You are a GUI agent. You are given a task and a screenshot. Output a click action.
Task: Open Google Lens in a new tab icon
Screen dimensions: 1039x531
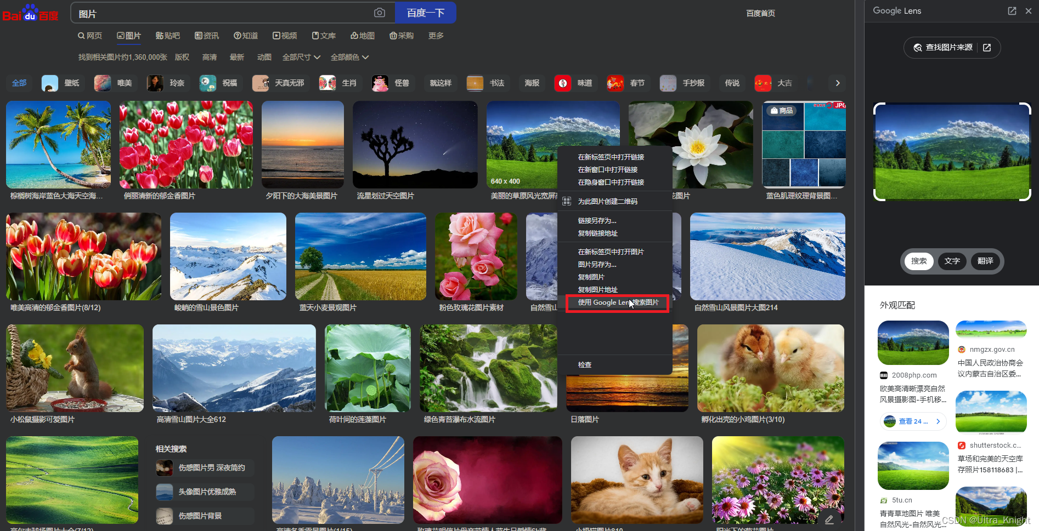[1012, 11]
